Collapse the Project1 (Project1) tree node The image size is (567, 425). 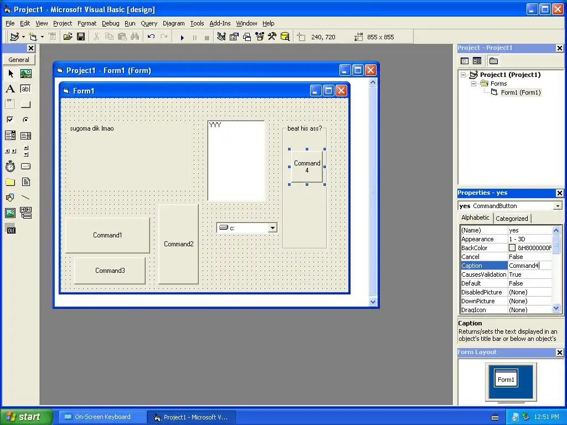pos(463,75)
